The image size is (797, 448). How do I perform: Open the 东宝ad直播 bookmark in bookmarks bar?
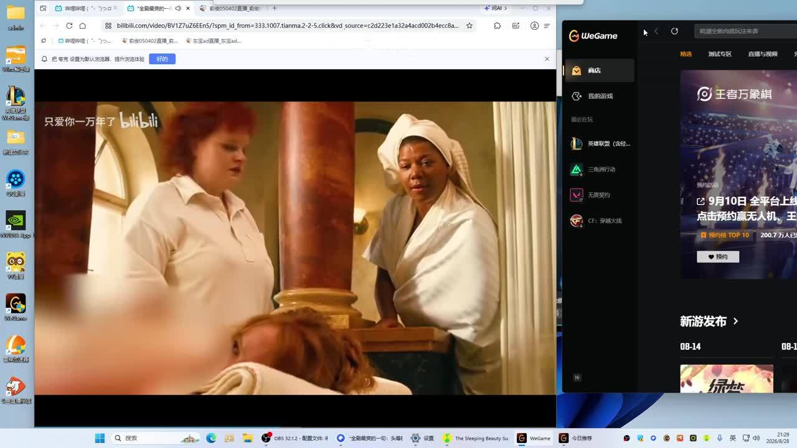[x=214, y=41]
